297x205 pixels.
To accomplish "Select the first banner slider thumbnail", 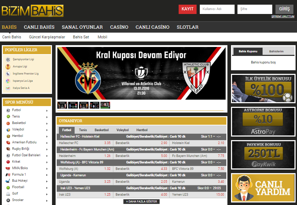I will (62, 105).
